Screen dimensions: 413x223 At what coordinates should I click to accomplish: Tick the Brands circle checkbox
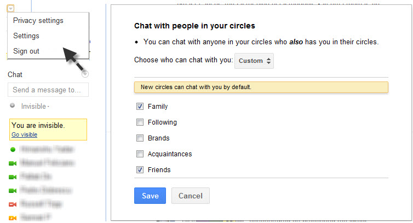pos(140,138)
